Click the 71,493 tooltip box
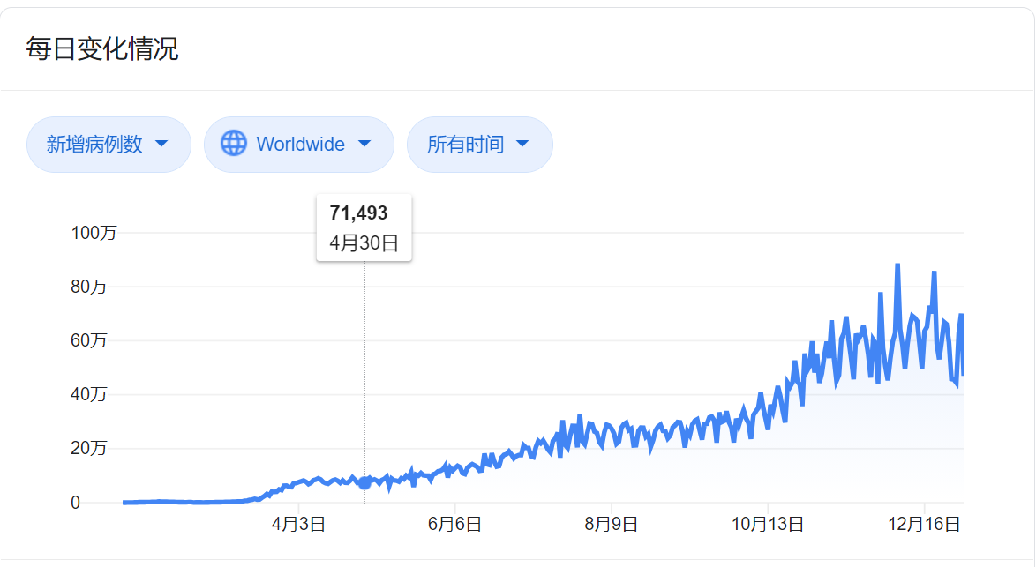This screenshot has width=1036, height=567. click(x=364, y=228)
